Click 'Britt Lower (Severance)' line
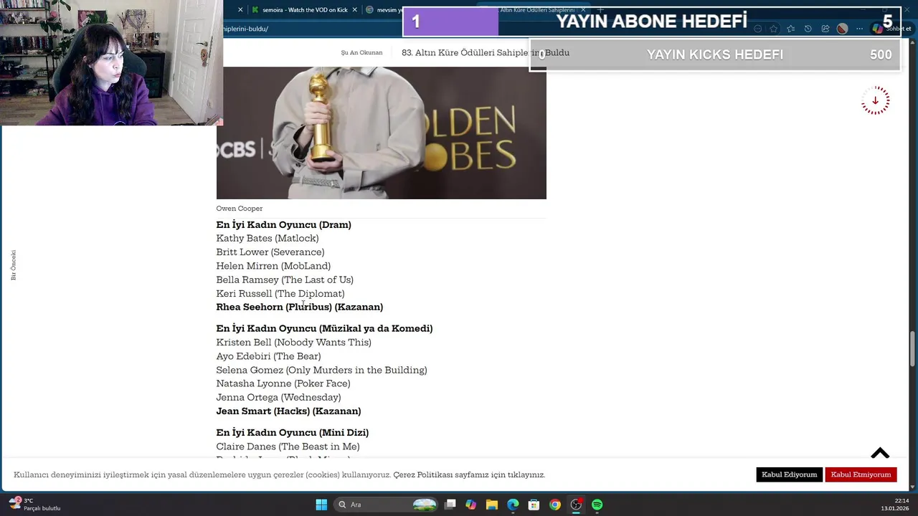The height and width of the screenshot is (516, 918). tap(270, 252)
